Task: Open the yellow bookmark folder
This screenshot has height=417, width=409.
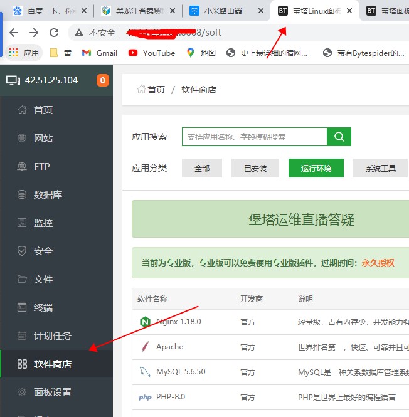Action: coord(61,53)
